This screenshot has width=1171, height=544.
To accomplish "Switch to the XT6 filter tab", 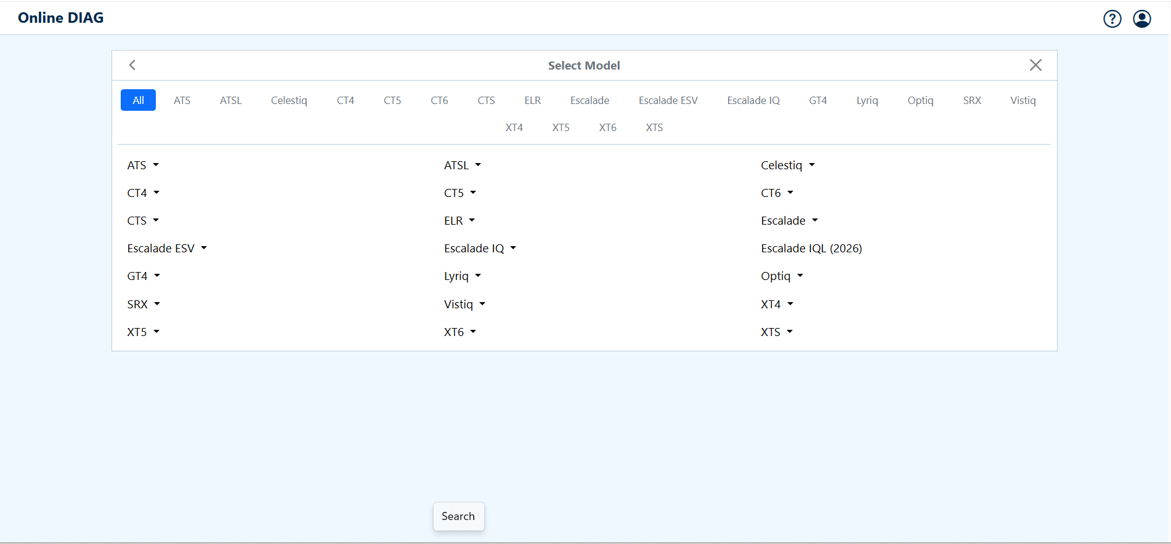I will pos(607,127).
